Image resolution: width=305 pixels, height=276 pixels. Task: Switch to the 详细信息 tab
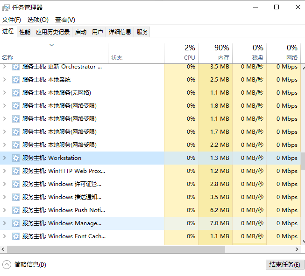pyautogui.click(x=120, y=32)
